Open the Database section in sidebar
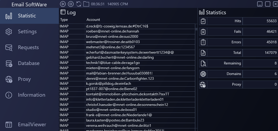278x131 pixels. 29,63
